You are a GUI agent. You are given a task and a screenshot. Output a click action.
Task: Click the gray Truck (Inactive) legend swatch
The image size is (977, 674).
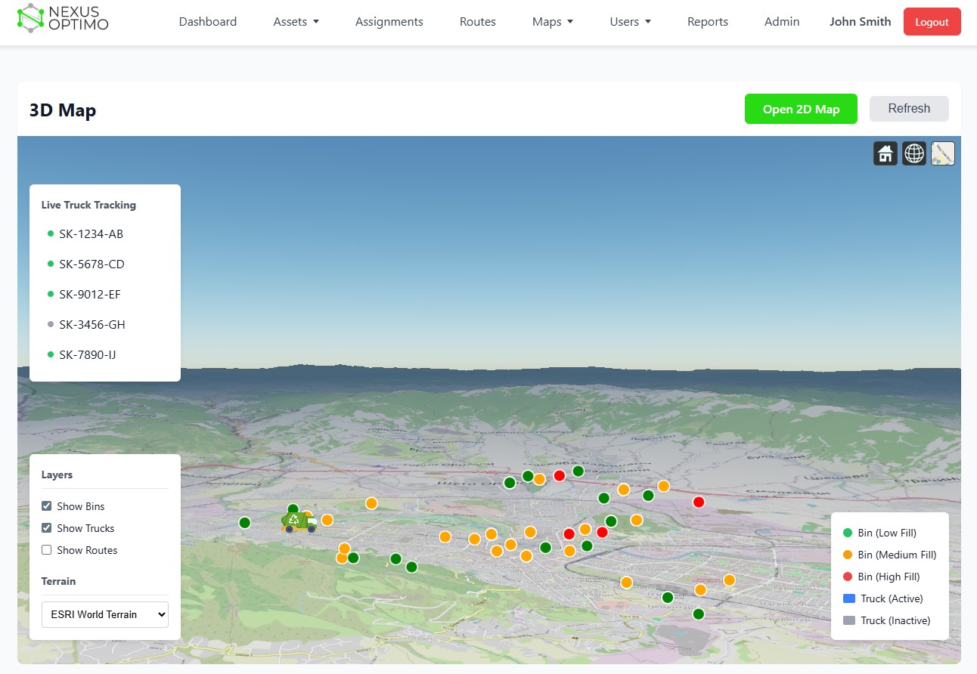849,620
